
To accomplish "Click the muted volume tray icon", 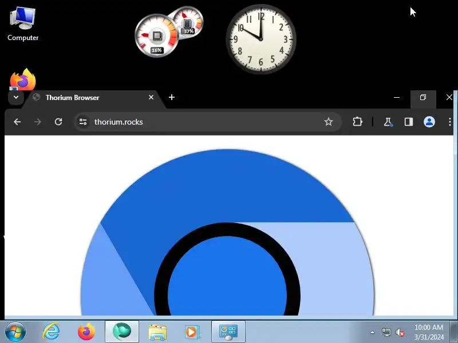I will pyautogui.click(x=400, y=332).
